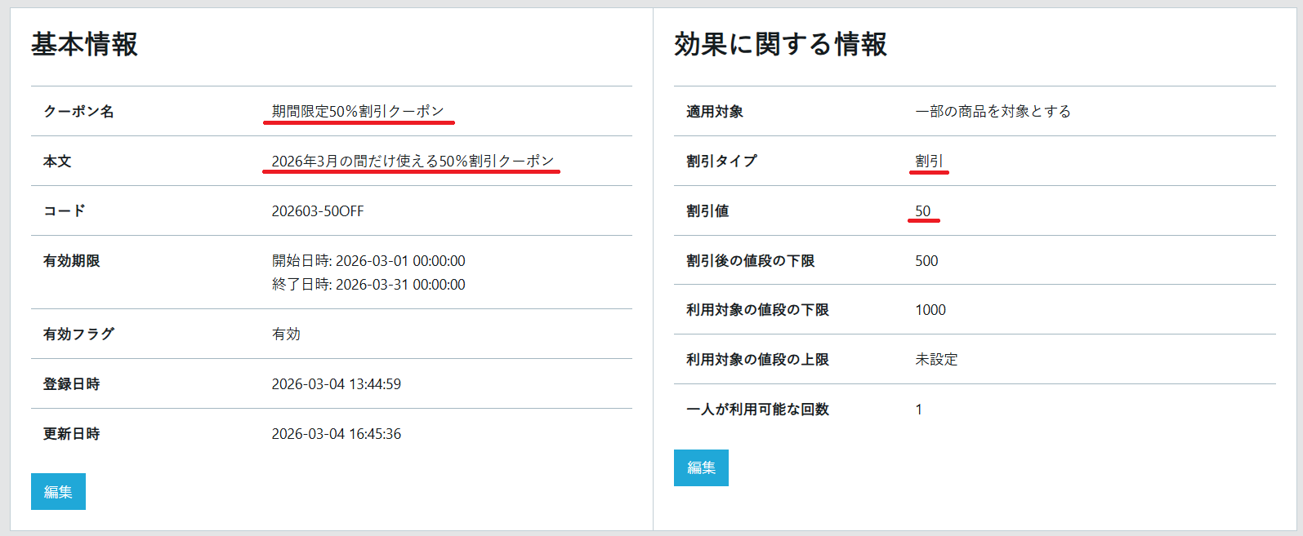This screenshot has height=536, width=1303.
Task: Click the coupon code 202603-50OFF
Action: (318, 210)
